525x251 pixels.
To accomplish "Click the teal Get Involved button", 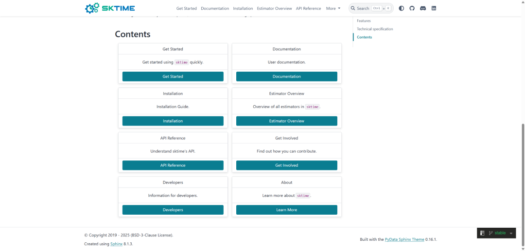I will pyautogui.click(x=287, y=165).
